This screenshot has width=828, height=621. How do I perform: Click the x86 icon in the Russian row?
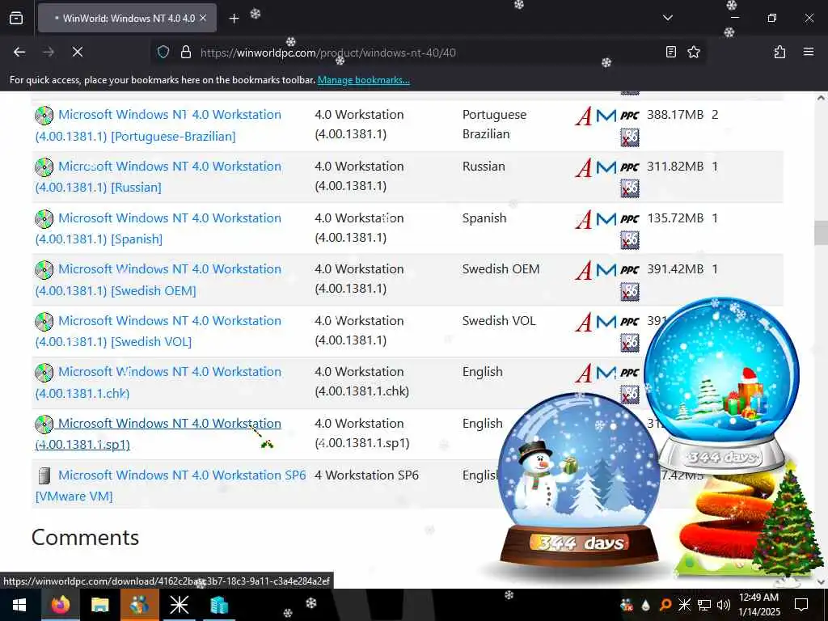(629, 188)
